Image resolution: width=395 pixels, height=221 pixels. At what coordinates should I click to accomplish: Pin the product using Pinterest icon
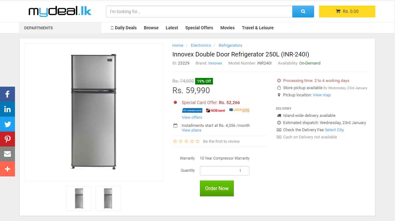point(7,139)
